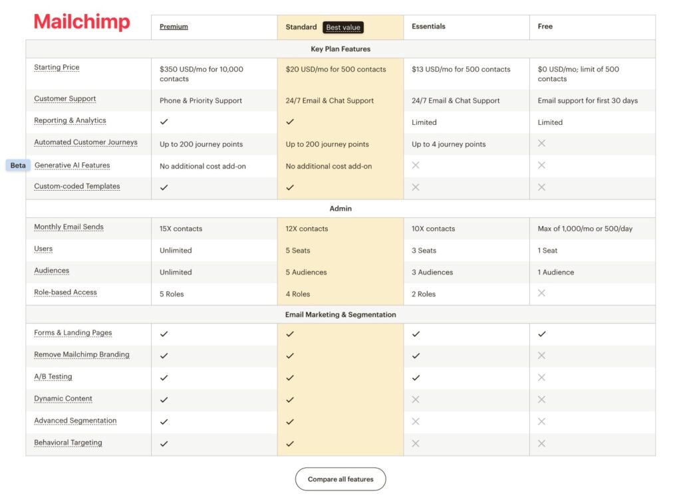Image resolution: width=681 pixels, height=501 pixels.
Task: Toggle the A/B Testing checkmark for Essentials
Action: tap(416, 377)
